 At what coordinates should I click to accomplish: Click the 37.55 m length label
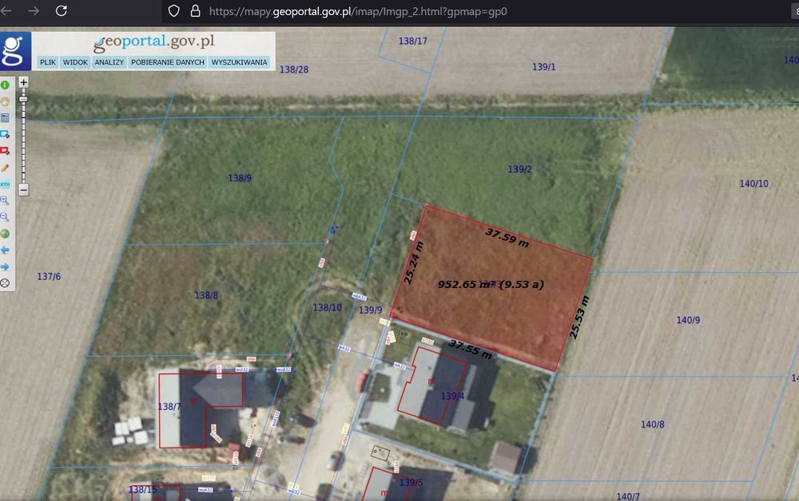pos(470,349)
